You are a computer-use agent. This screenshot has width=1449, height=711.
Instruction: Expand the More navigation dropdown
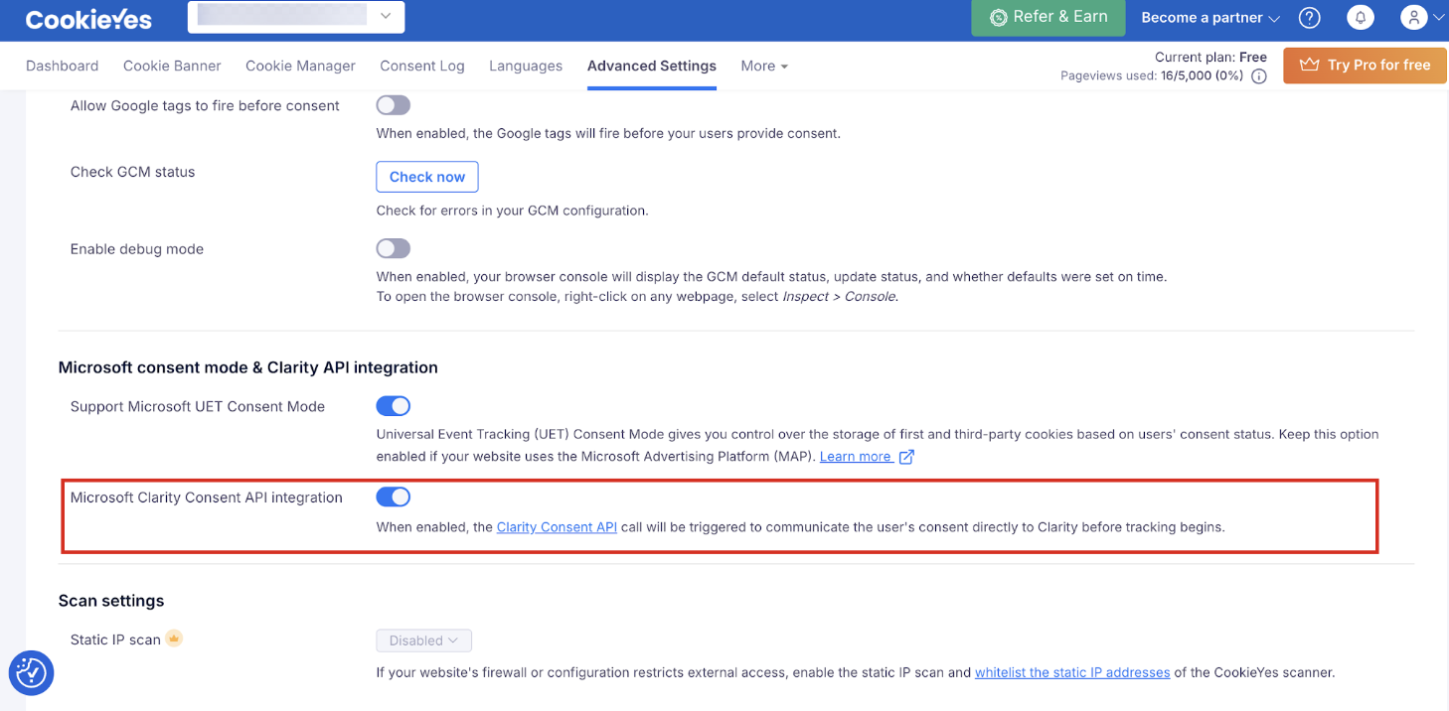764,66
